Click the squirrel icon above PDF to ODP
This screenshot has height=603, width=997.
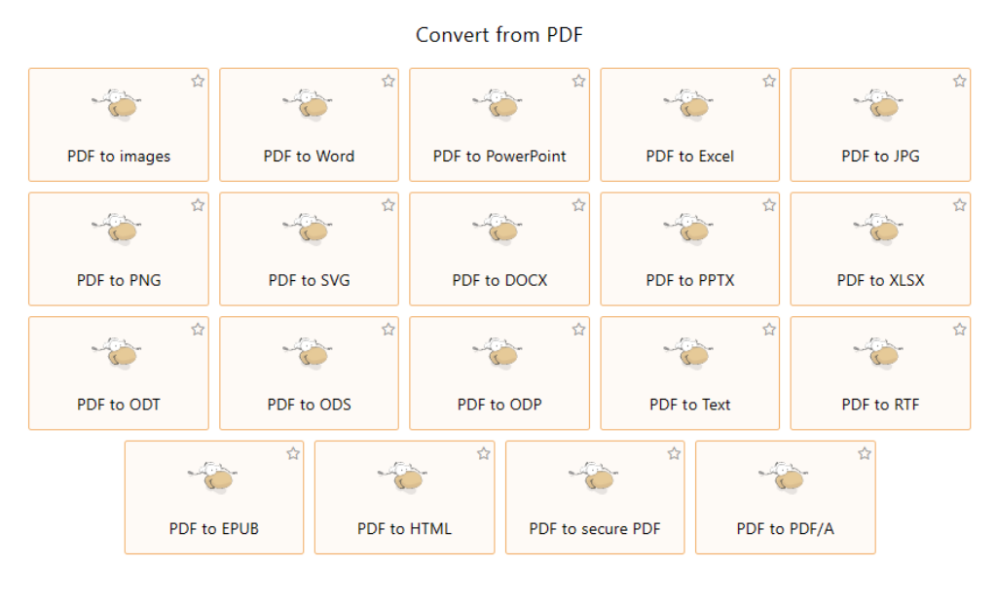click(498, 353)
